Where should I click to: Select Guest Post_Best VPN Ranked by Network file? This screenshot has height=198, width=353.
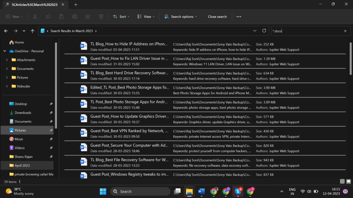(x=205, y=134)
